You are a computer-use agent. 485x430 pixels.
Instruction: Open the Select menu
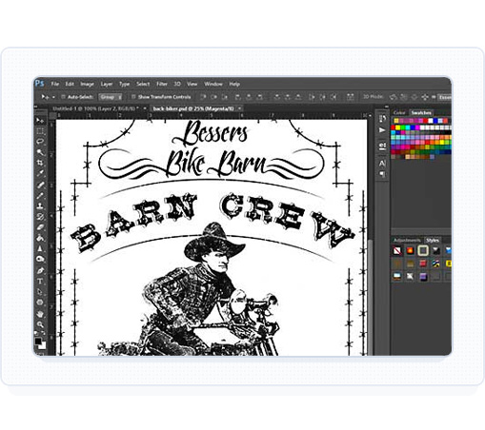[x=143, y=84]
